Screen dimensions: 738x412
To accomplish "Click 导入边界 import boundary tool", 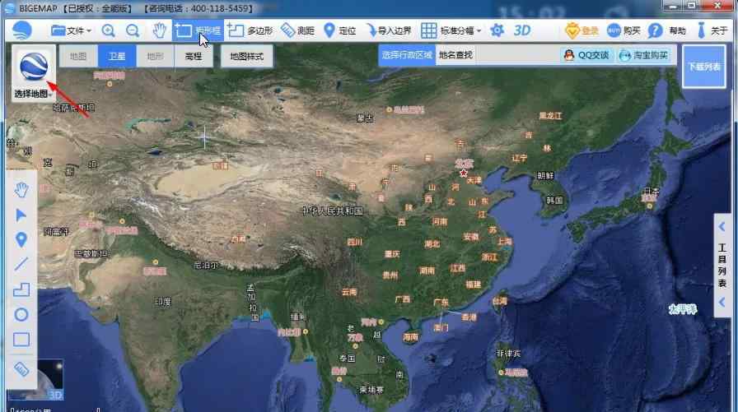I will coord(388,31).
